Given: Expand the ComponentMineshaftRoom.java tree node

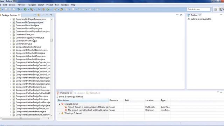Looking at the screenshot, I should pyautogui.click(x=10, y=56).
